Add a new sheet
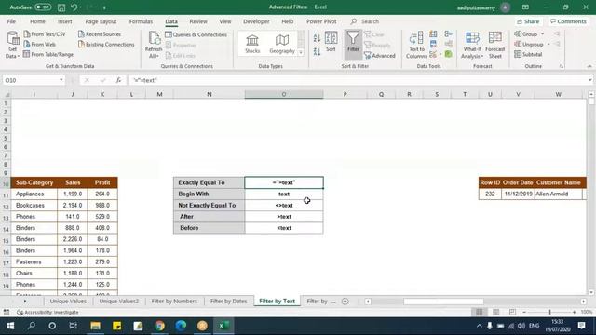The width and height of the screenshot is (596, 335). [345, 301]
